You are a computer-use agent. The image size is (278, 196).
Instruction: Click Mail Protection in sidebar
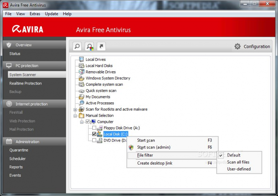click(x=21, y=129)
